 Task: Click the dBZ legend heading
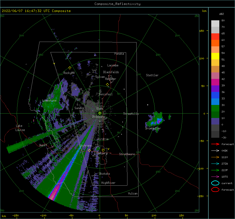221,14
